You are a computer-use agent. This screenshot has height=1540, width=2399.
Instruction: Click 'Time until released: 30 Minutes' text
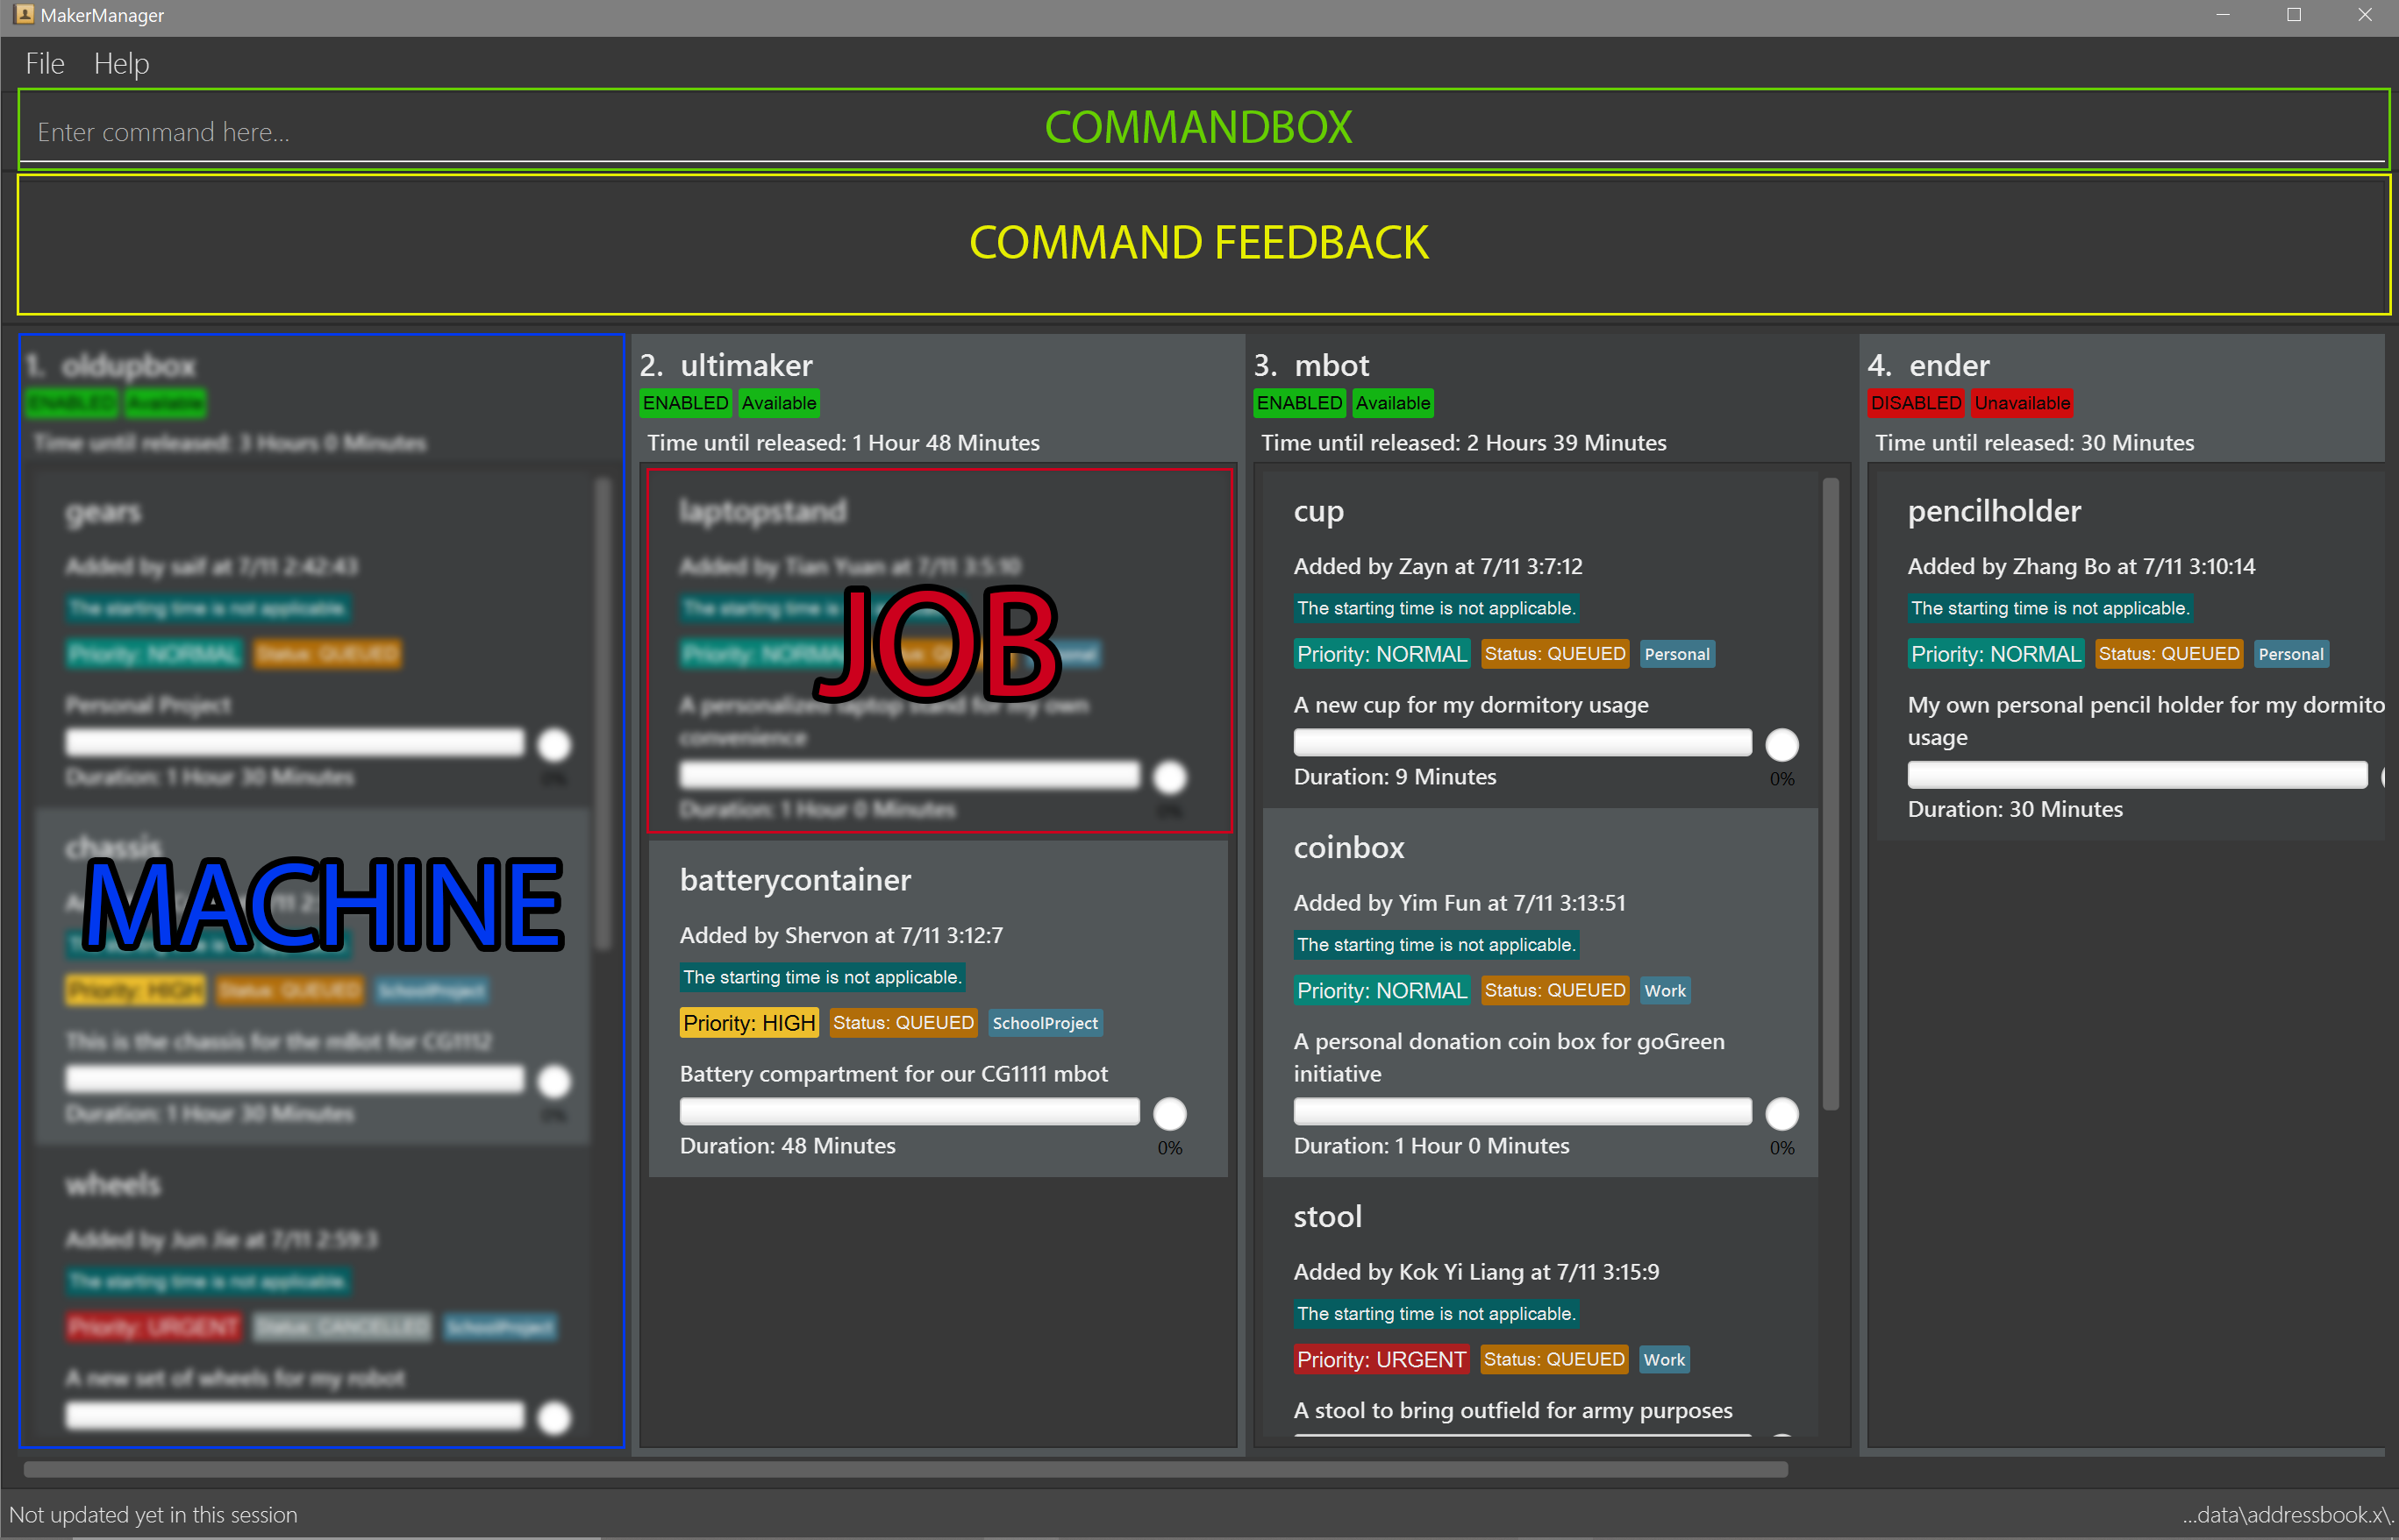coord(2034,443)
